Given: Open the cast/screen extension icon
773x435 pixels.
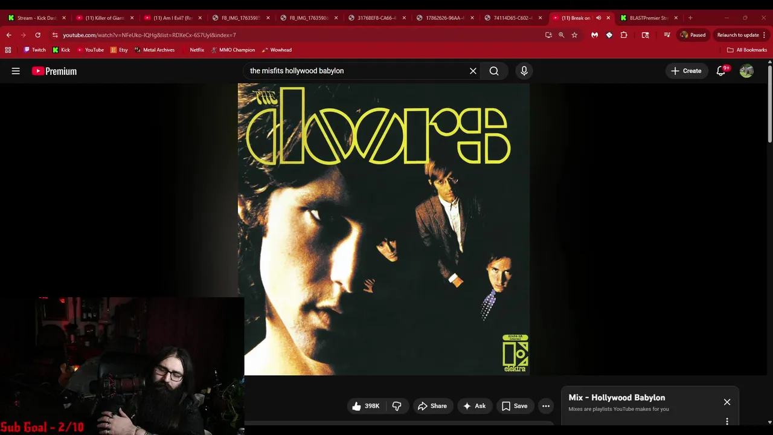Looking at the screenshot, I should [645, 35].
